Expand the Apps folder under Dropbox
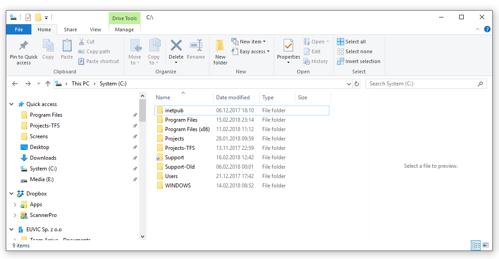 [x=15, y=204]
